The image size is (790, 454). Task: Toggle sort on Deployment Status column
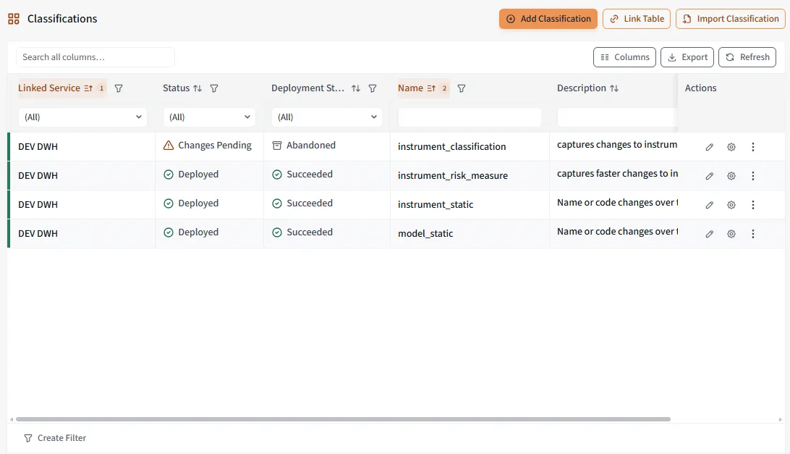(356, 88)
